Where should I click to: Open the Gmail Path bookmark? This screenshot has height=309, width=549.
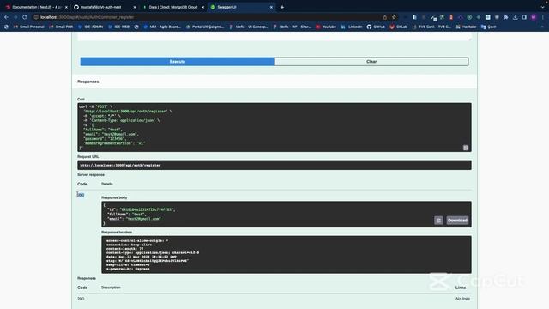pyautogui.click(x=61, y=27)
